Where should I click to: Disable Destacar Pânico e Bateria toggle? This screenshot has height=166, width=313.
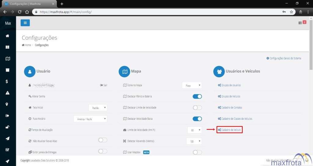pos(197,97)
